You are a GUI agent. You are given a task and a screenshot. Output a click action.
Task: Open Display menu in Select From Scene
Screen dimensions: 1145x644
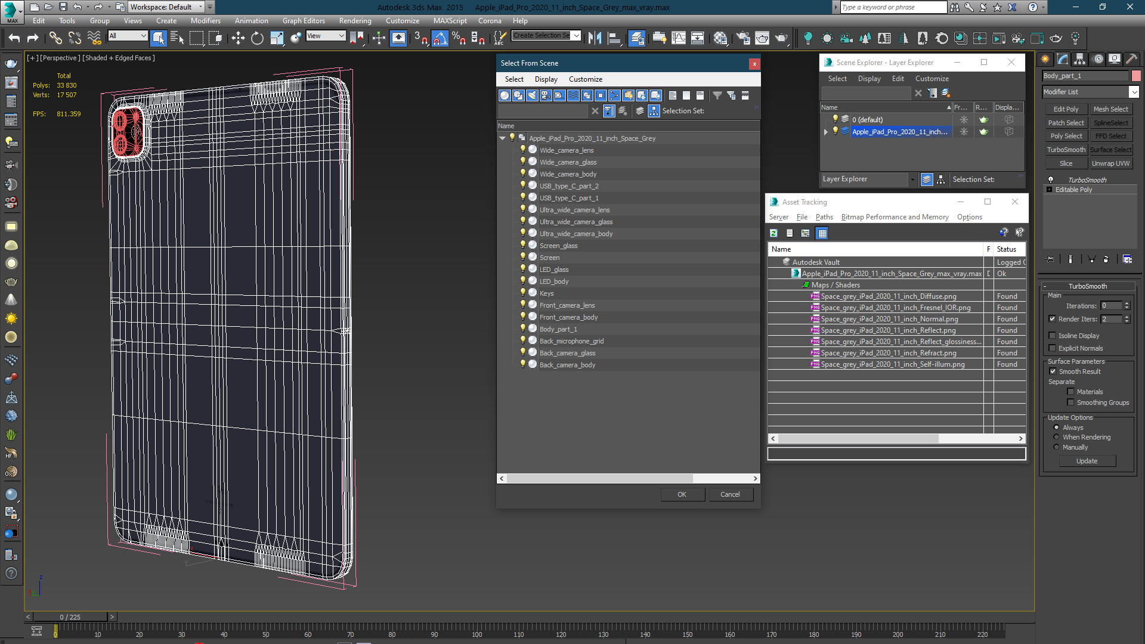(546, 79)
